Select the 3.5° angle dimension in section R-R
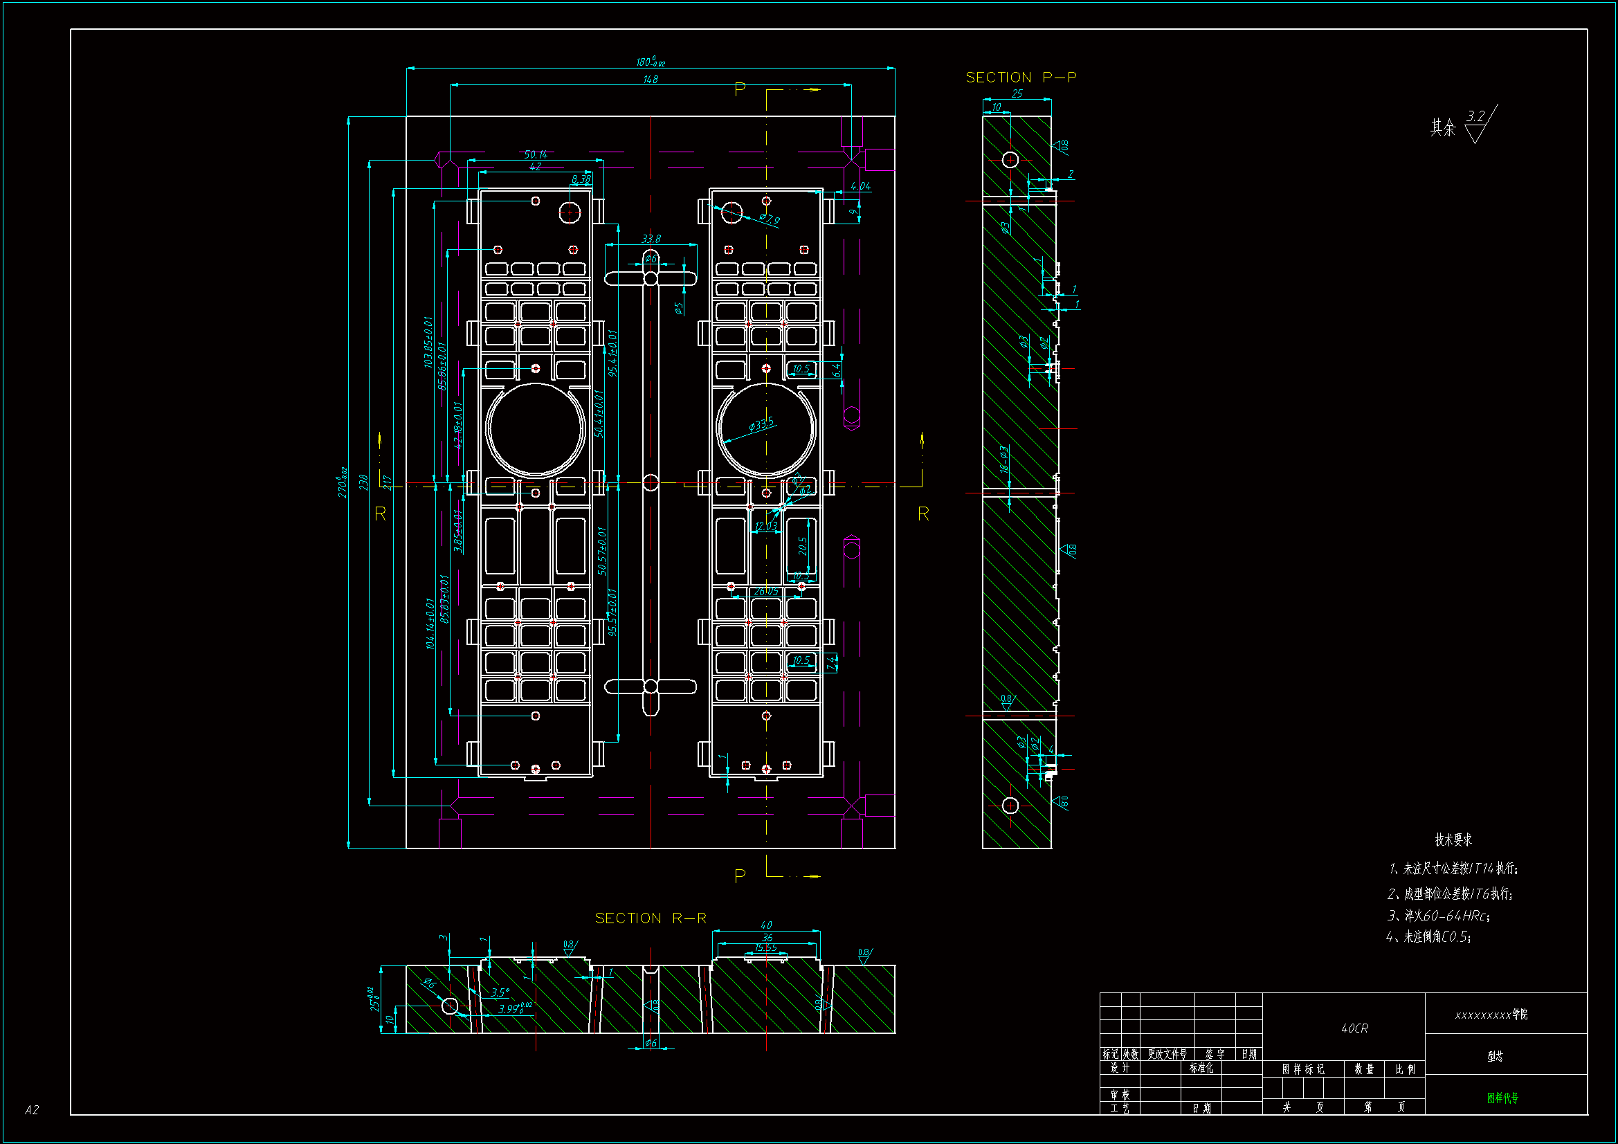The width and height of the screenshot is (1618, 1144). click(x=500, y=992)
